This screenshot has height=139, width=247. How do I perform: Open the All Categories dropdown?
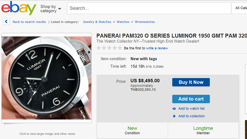[239, 8]
